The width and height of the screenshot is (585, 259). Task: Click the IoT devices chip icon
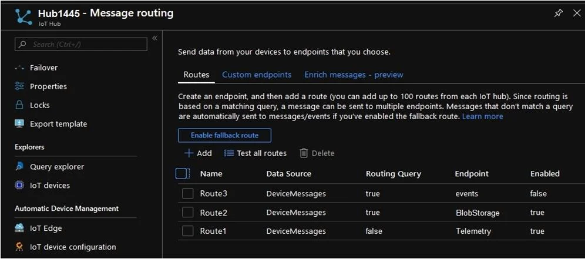19,186
